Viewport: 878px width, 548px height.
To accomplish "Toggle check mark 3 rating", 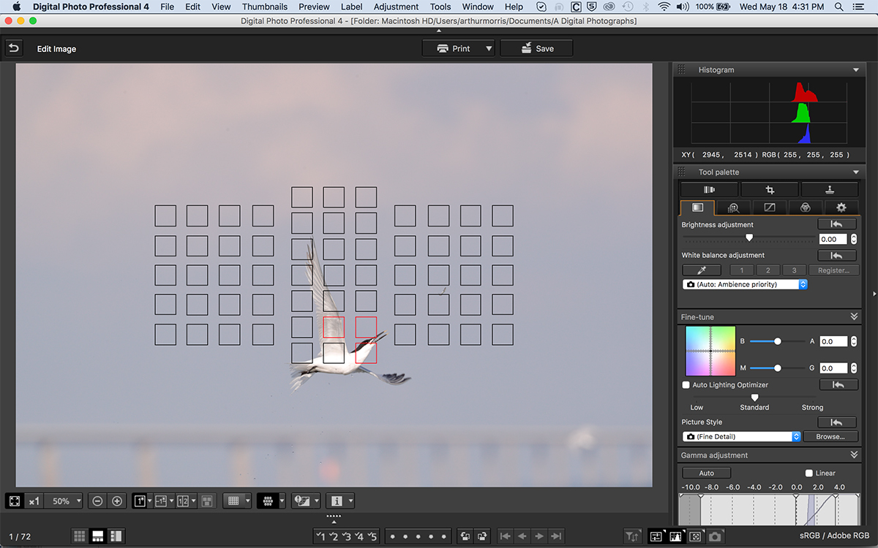I will tap(347, 536).
